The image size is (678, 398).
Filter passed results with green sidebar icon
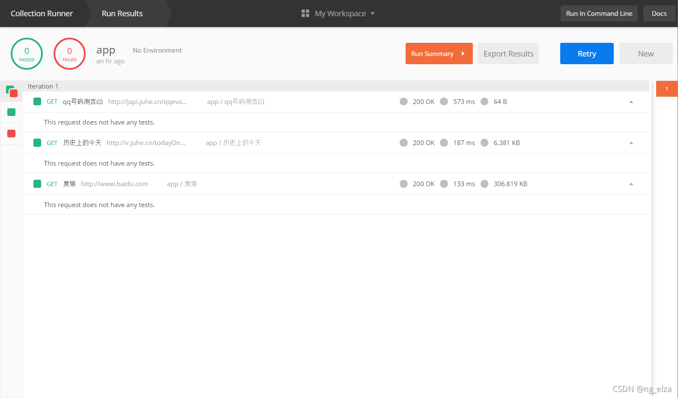pos(12,112)
